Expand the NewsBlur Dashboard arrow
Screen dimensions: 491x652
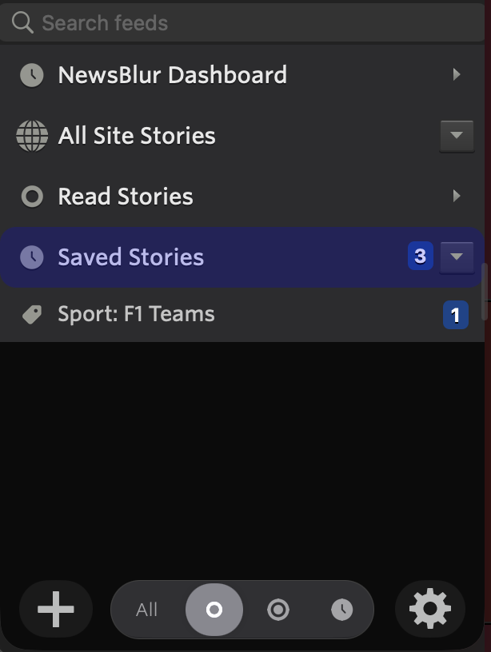(x=457, y=75)
